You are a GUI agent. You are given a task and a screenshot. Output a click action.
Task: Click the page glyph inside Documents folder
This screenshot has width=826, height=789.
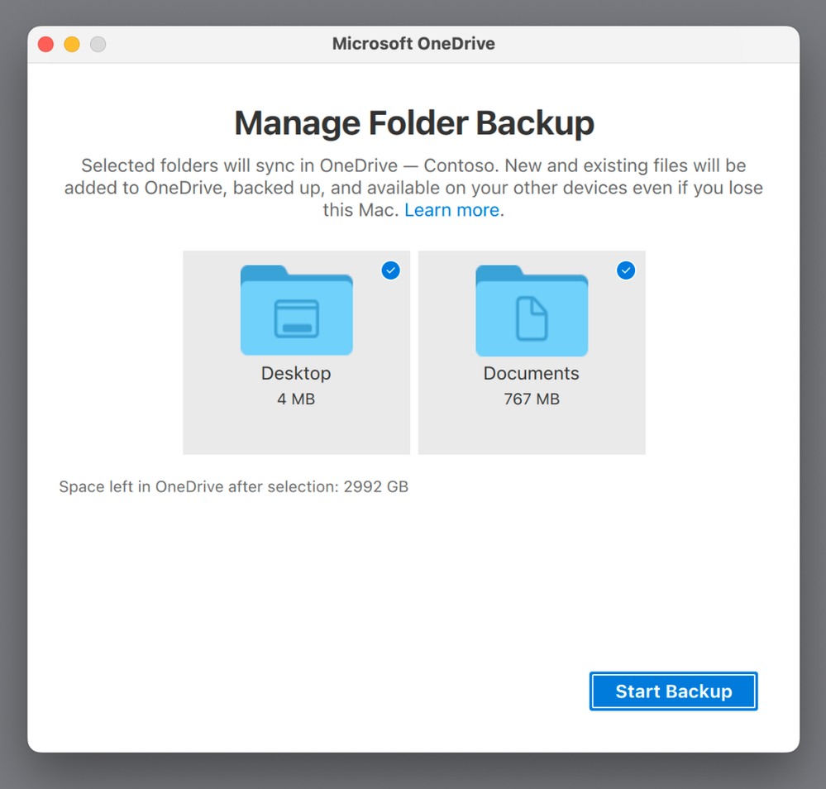point(532,318)
